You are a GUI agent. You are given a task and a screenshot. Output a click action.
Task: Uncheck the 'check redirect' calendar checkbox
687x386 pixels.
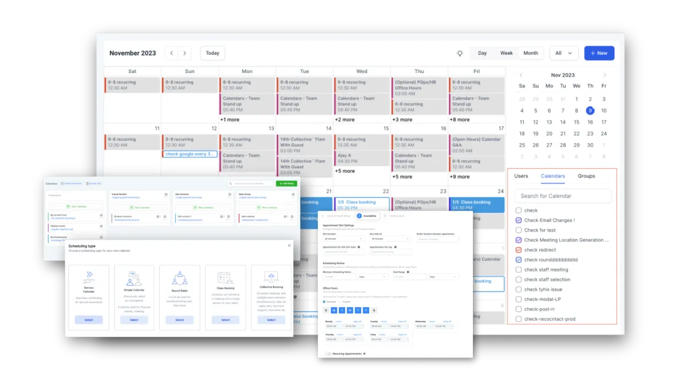(519, 250)
